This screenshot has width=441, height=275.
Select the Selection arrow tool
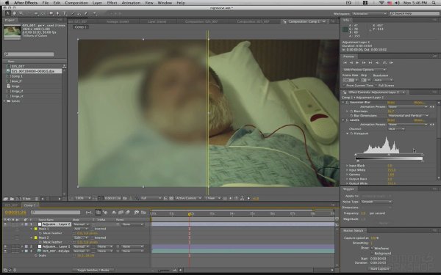(7, 13)
